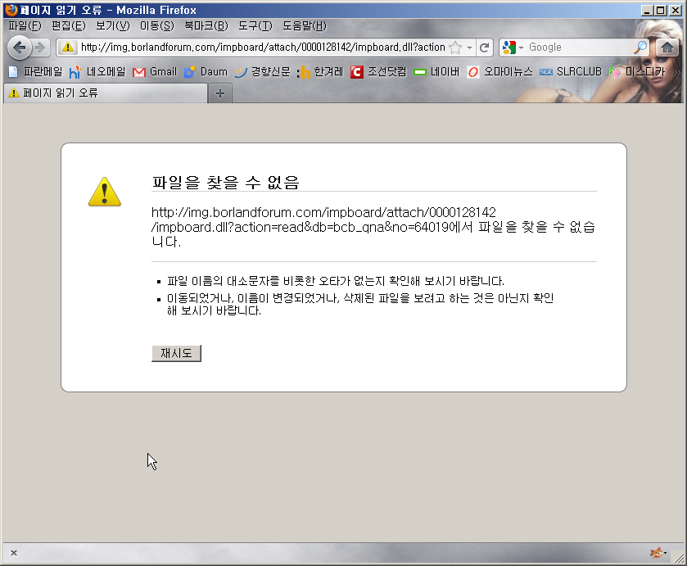Open the 파일(F) menu
687x566 pixels.
click(x=24, y=25)
